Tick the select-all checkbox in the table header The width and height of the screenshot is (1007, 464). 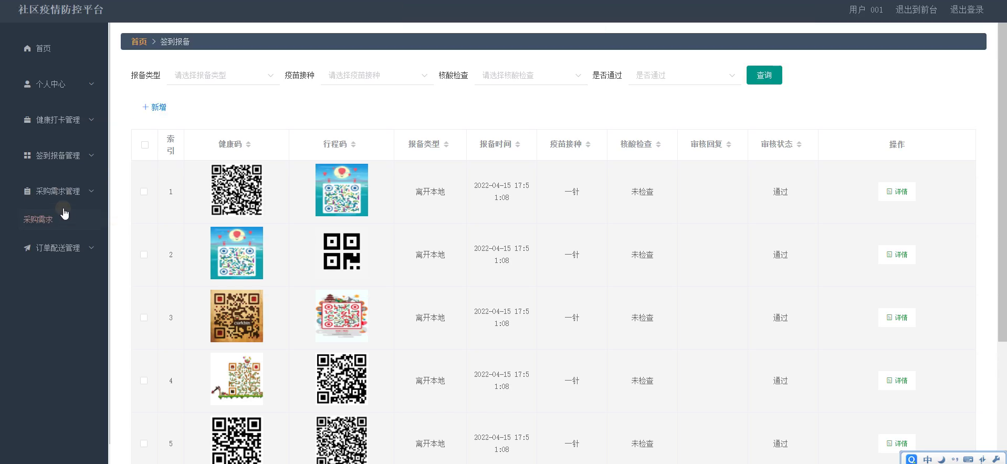(145, 145)
